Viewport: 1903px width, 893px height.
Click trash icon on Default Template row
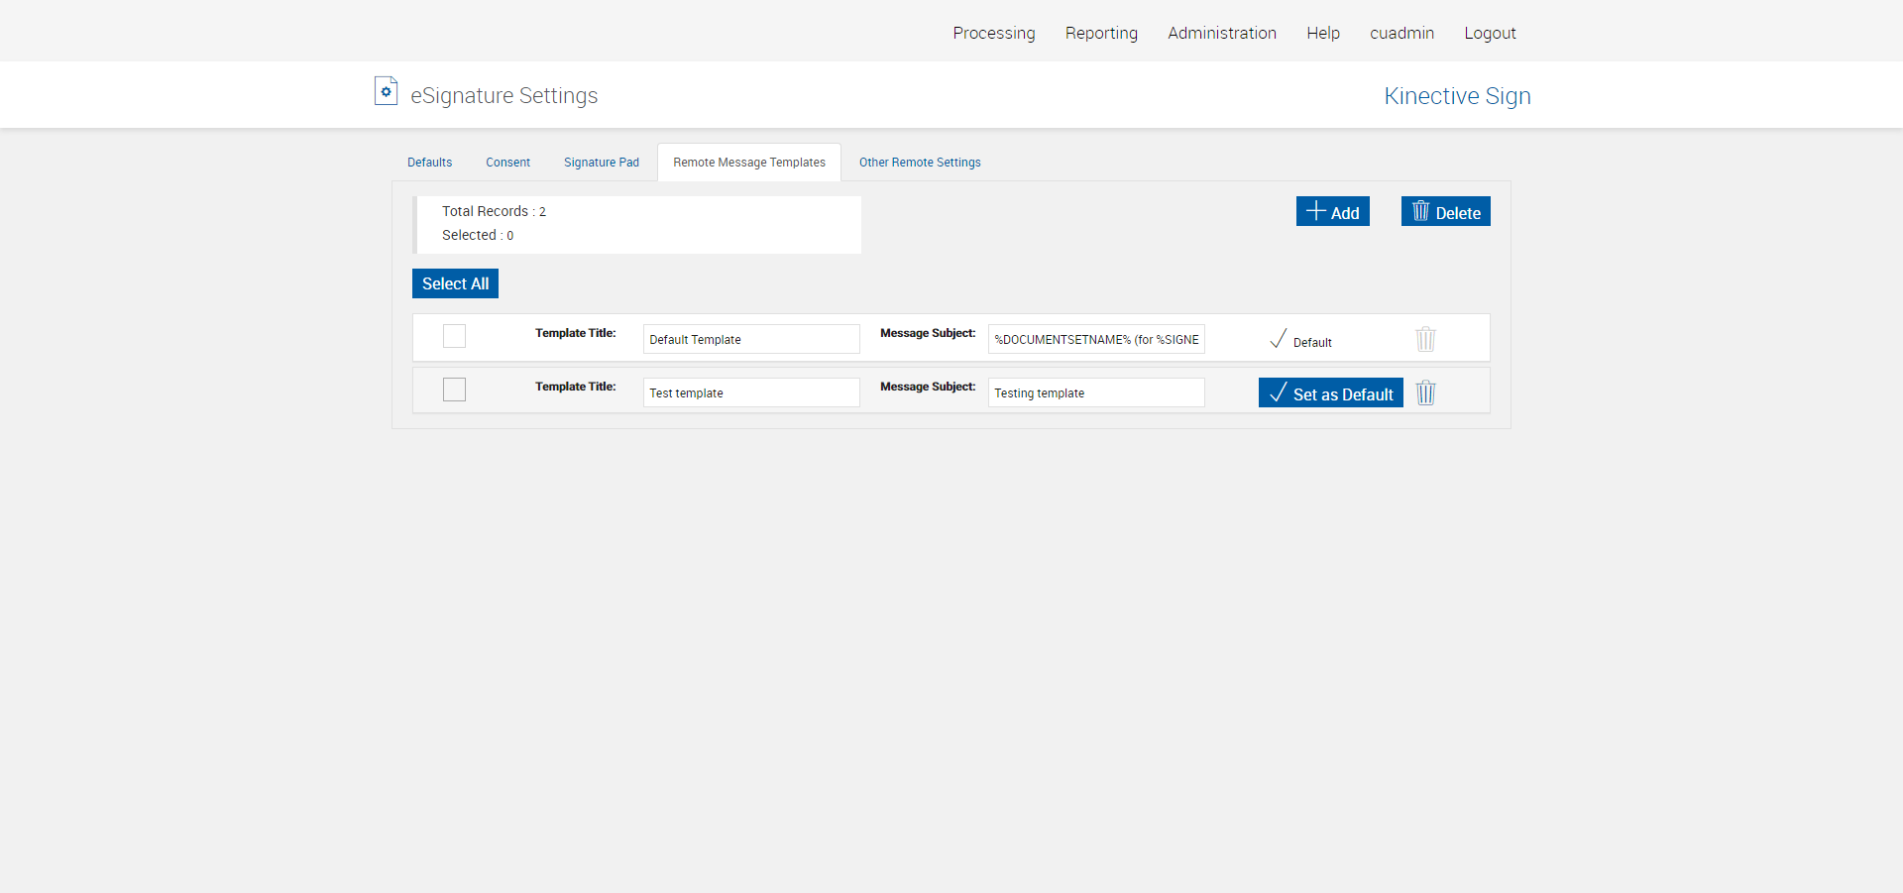point(1425,340)
